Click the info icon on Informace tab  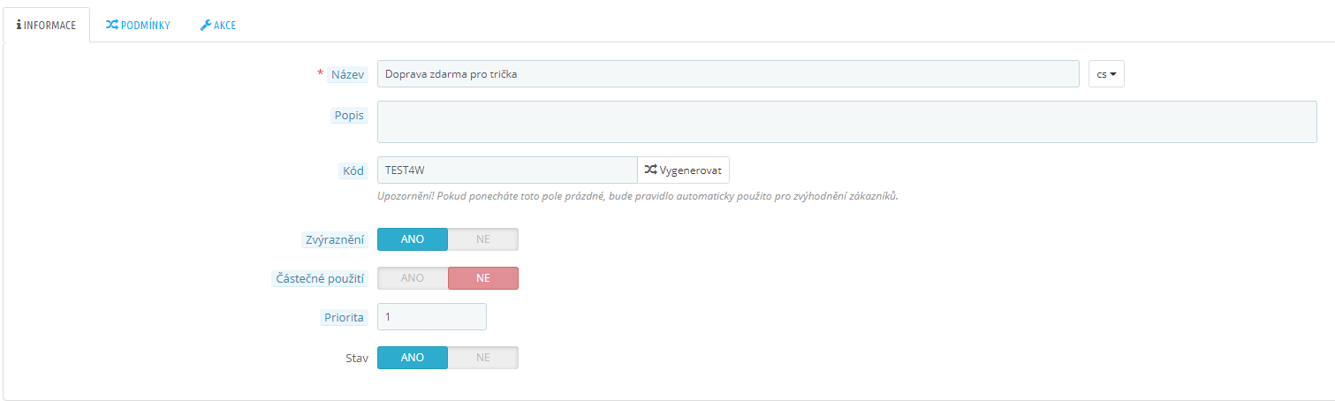point(19,26)
